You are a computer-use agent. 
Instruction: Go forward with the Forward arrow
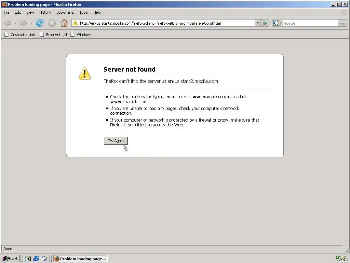23,23
